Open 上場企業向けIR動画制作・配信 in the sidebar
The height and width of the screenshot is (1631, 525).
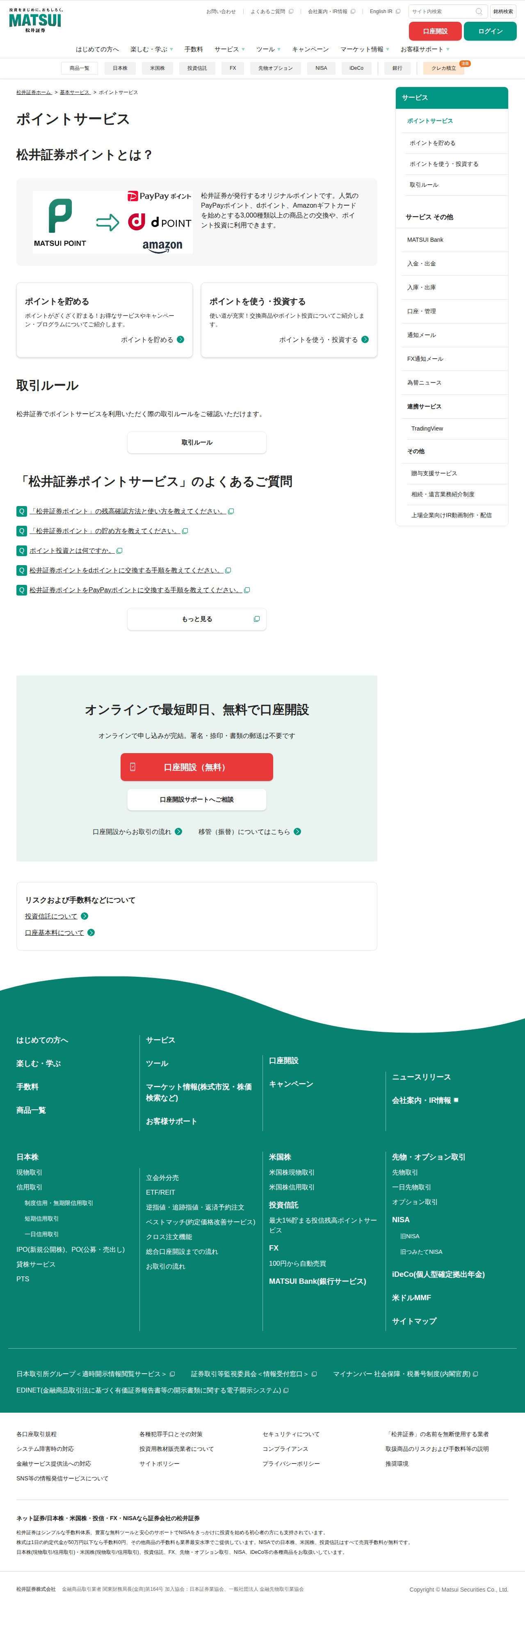click(452, 515)
